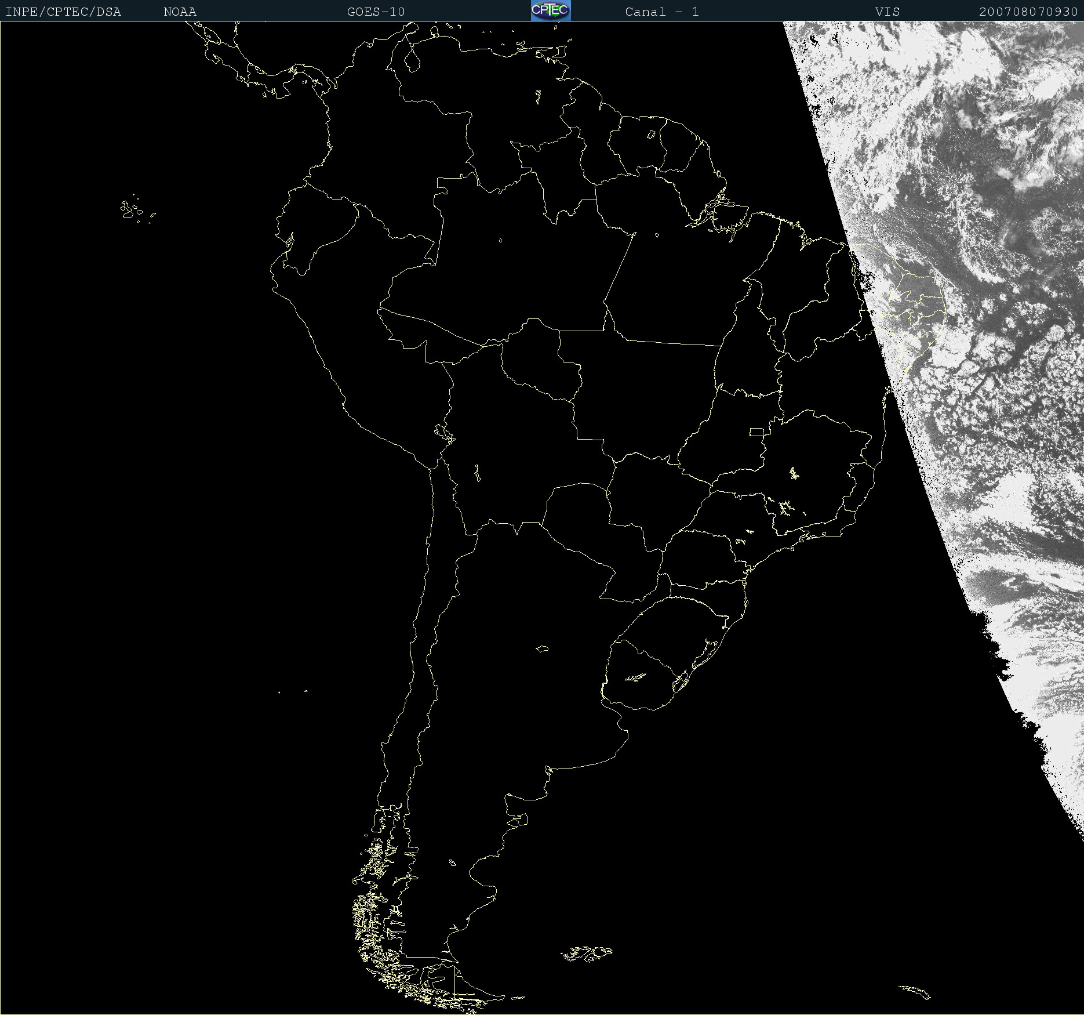Image resolution: width=1084 pixels, height=1015 pixels.
Task: Select the VIS label in header
Action: click(887, 12)
